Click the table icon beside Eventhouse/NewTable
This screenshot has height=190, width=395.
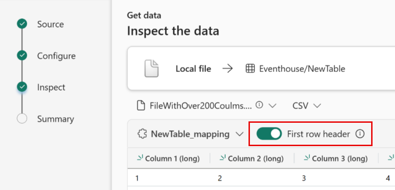click(x=250, y=69)
